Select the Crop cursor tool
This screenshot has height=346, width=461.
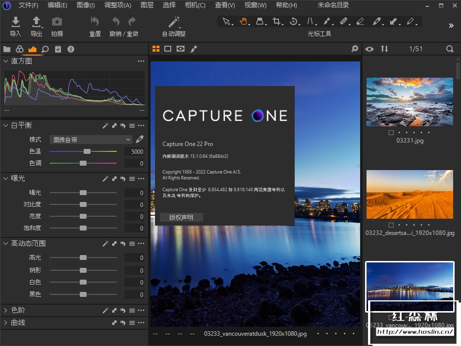point(277,22)
